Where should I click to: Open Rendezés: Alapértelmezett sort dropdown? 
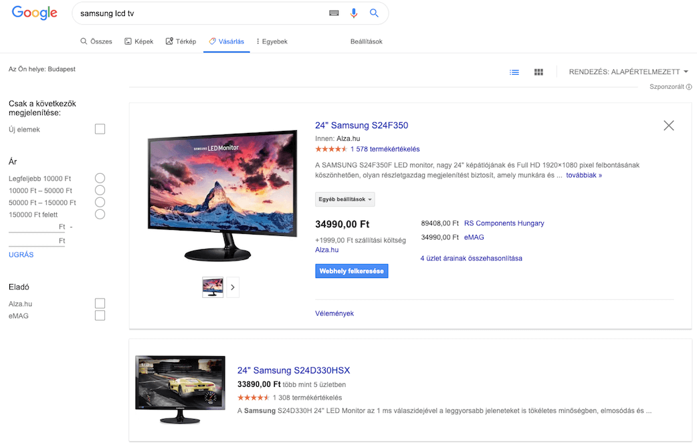click(x=629, y=71)
